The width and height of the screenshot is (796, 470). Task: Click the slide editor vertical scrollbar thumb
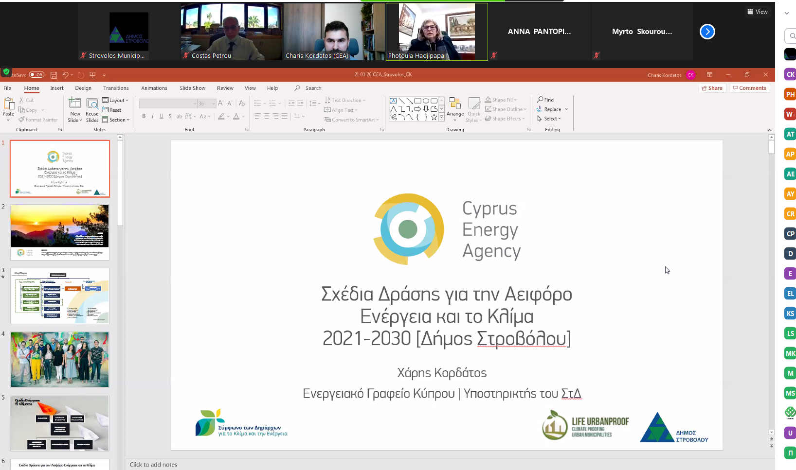[772, 147]
